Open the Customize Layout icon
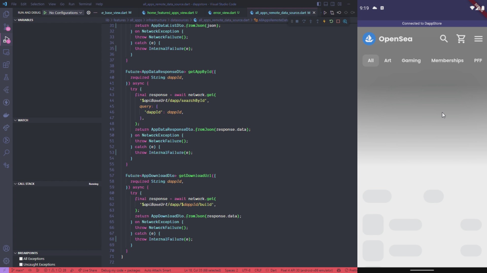Screen dimensions: 487x273 pyautogui.click(x=340, y=4)
